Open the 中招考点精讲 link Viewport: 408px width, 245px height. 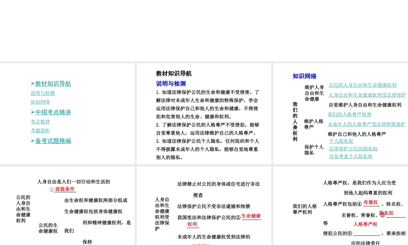(53, 112)
